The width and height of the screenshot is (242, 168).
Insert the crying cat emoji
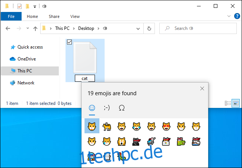(106, 141)
